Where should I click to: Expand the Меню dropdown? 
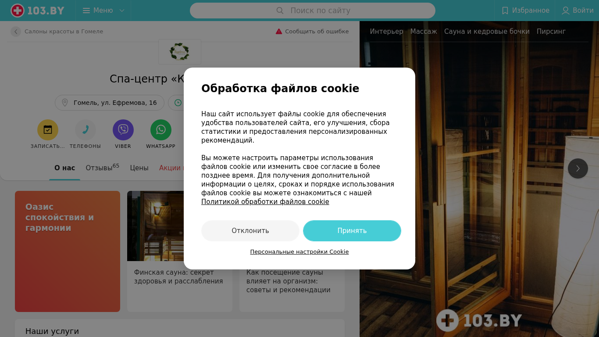point(103,11)
